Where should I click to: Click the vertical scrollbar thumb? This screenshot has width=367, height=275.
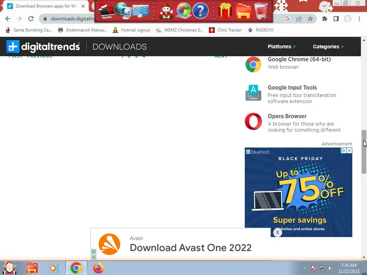click(364, 152)
